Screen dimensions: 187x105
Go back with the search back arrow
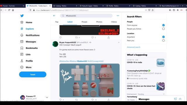coord(54,15)
